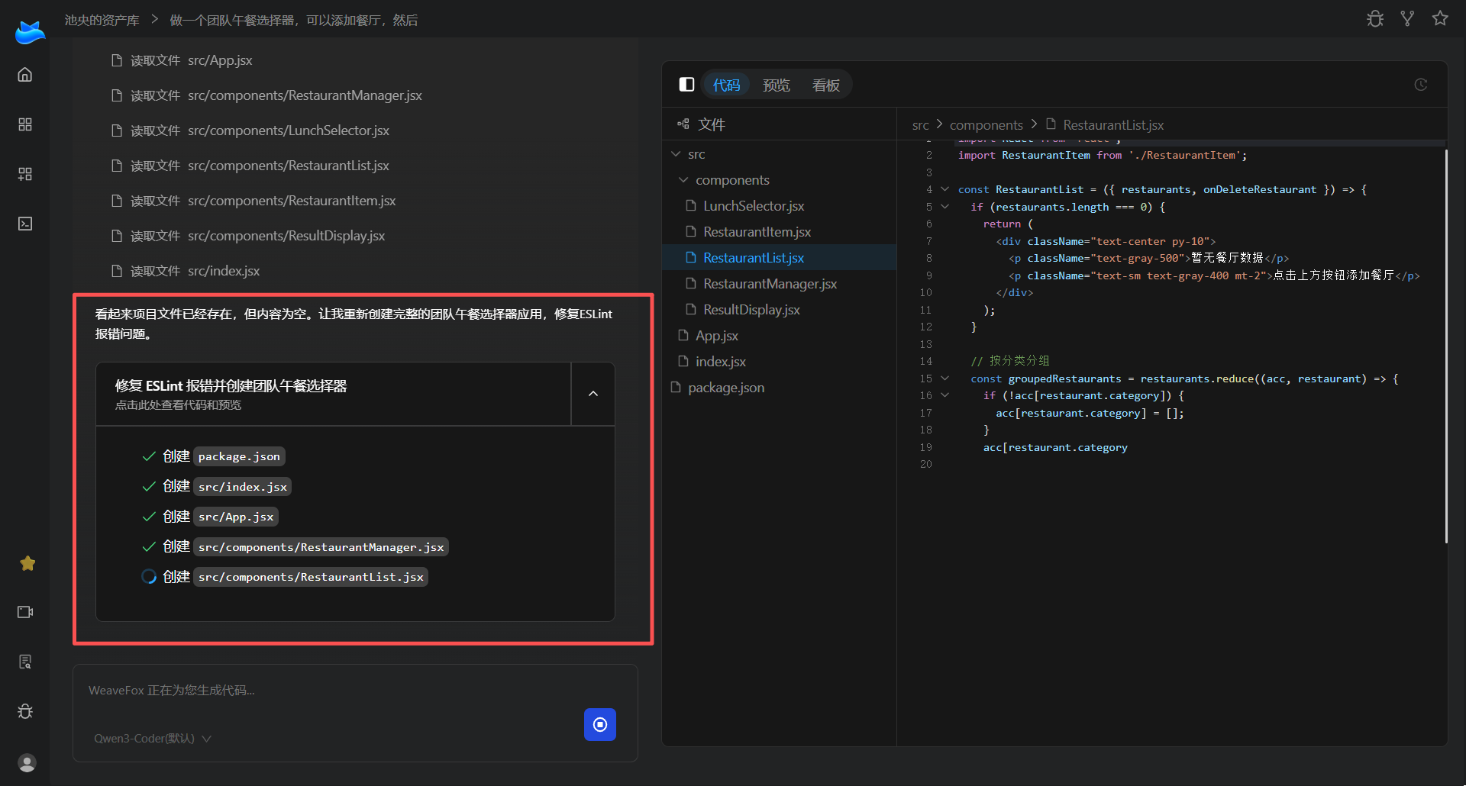Fold code at line 4 arrow
This screenshot has height=786, width=1466.
click(945, 189)
